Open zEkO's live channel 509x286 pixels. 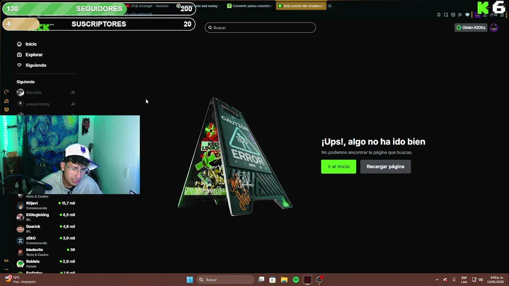(x=46, y=240)
